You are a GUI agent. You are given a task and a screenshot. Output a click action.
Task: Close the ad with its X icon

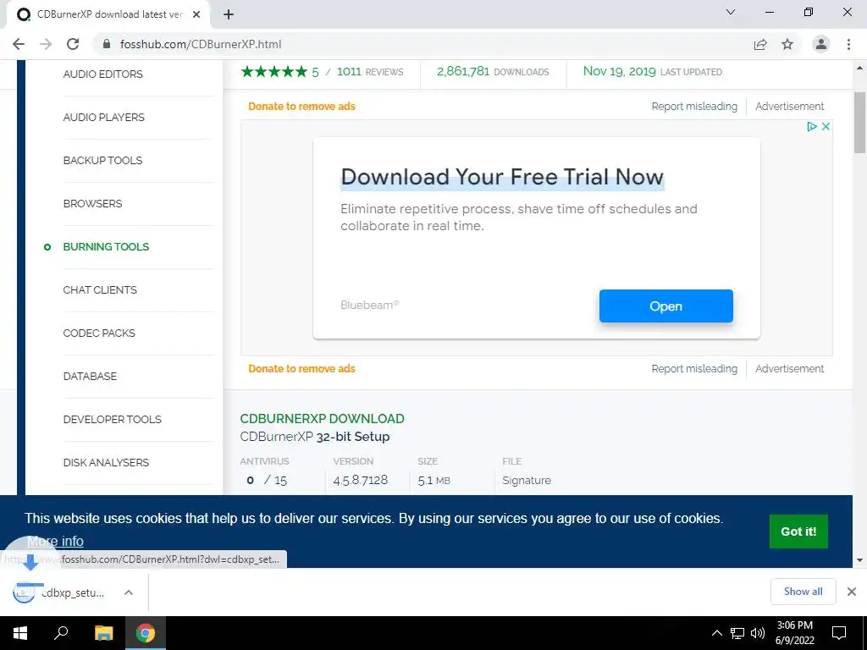tap(826, 127)
